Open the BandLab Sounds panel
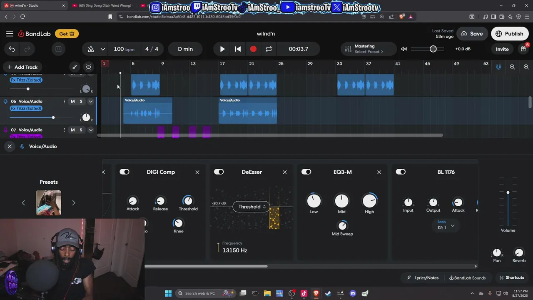 pyautogui.click(x=467, y=277)
